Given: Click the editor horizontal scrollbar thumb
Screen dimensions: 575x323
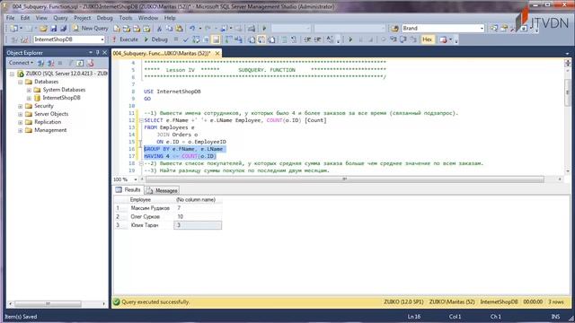Looking at the screenshot, I should (345, 179).
